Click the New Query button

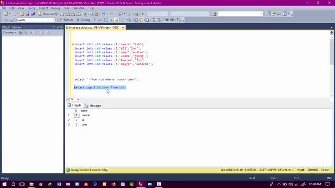48,14
